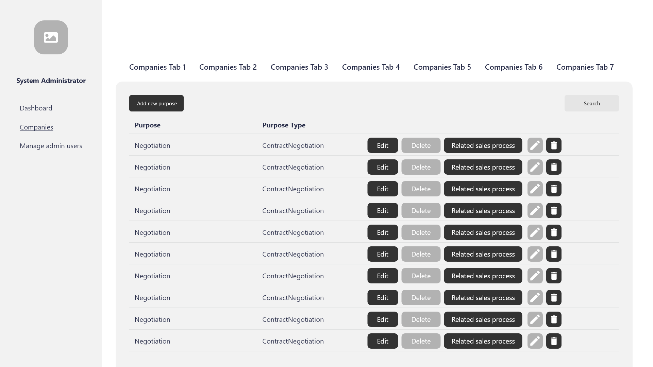Screen dimensions: 653x367
Task: Click the pencil icon in third row
Action: 535,189
